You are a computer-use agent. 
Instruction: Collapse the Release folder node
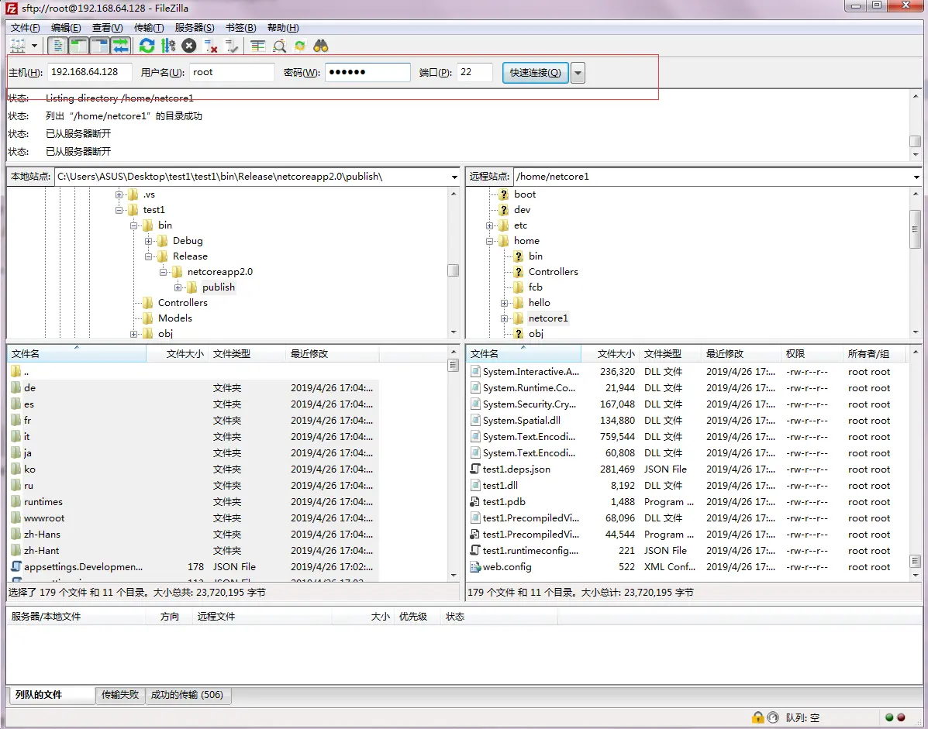pos(149,256)
